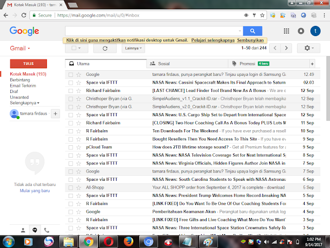Reload the browser page

point(24,15)
